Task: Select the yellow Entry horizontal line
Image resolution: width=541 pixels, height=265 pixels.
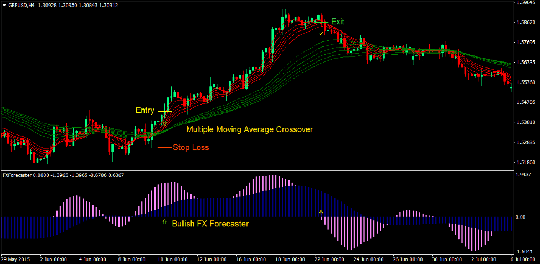Action: (x=164, y=111)
